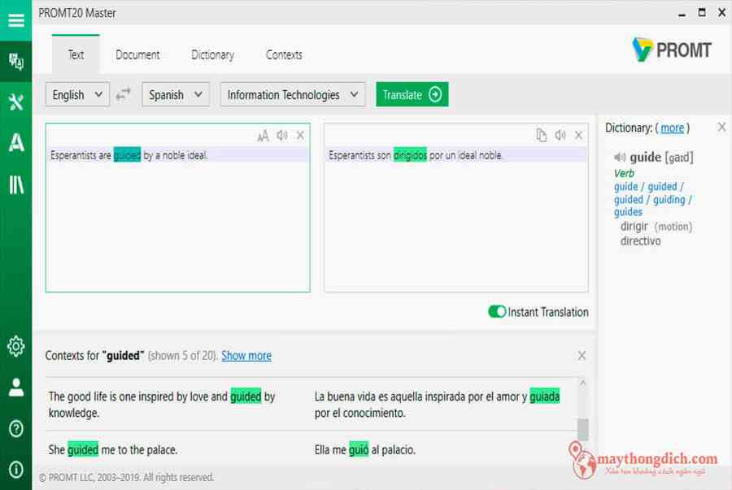Change font size in source box

click(x=263, y=136)
